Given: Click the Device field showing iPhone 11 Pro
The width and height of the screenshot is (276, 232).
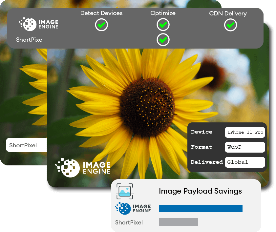Looking at the screenshot, I should point(245,132).
